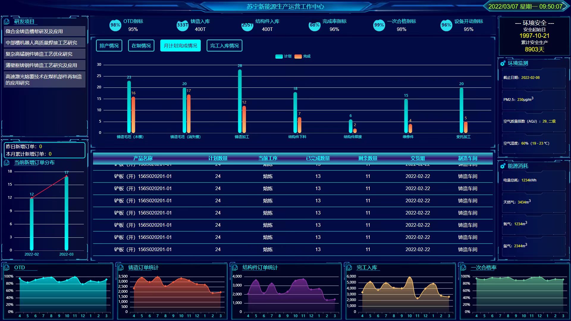Screen dimensions: 571x321
Task: Click the 99% 一次合格指标 gauge bubble
Action: [379, 25]
